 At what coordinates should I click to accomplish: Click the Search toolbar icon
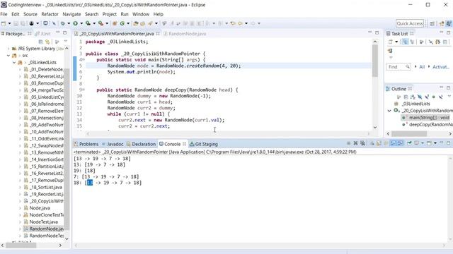click(x=150, y=23)
